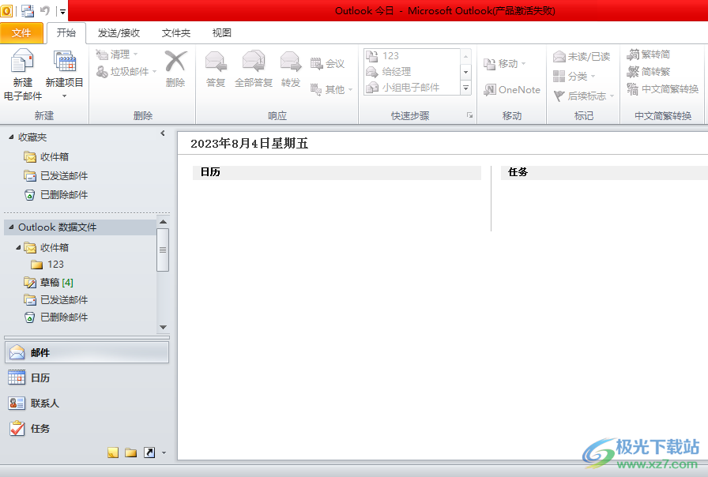Image resolution: width=708 pixels, height=477 pixels.
Task: Select the 给经理 quick step
Action: coord(412,71)
